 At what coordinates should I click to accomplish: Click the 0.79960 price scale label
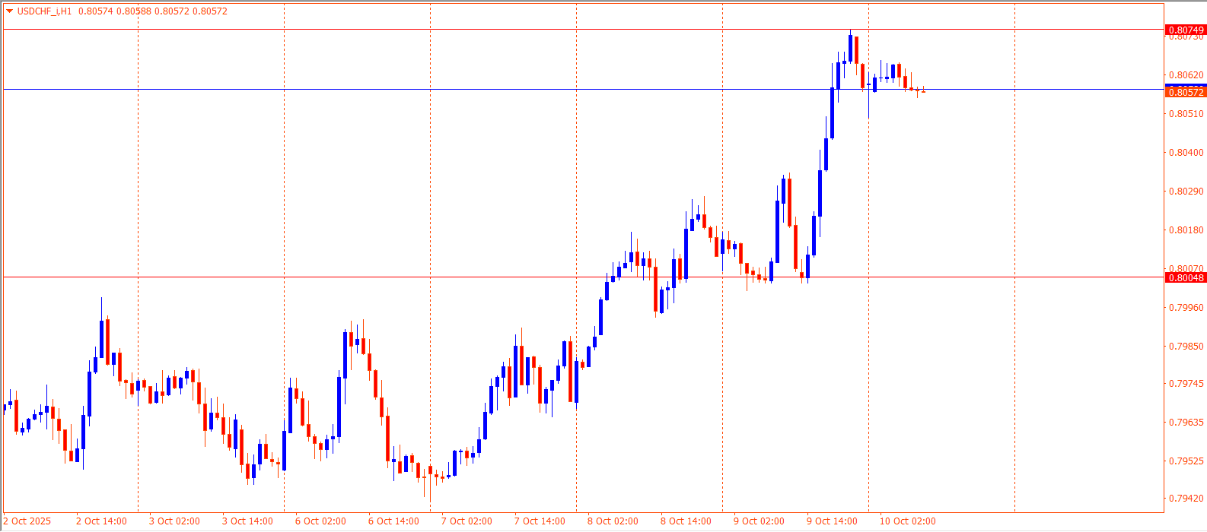(x=1186, y=307)
